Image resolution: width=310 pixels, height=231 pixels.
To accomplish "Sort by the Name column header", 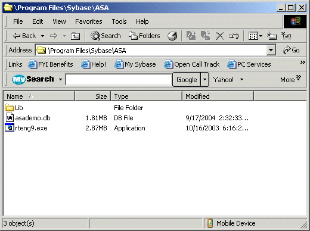I will click(39, 96).
